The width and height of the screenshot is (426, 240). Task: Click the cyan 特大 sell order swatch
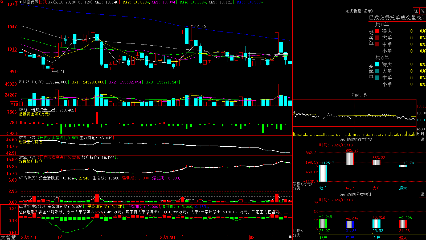point(377,64)
